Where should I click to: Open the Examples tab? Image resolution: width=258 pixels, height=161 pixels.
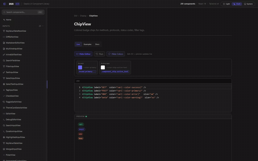point(87,44)
